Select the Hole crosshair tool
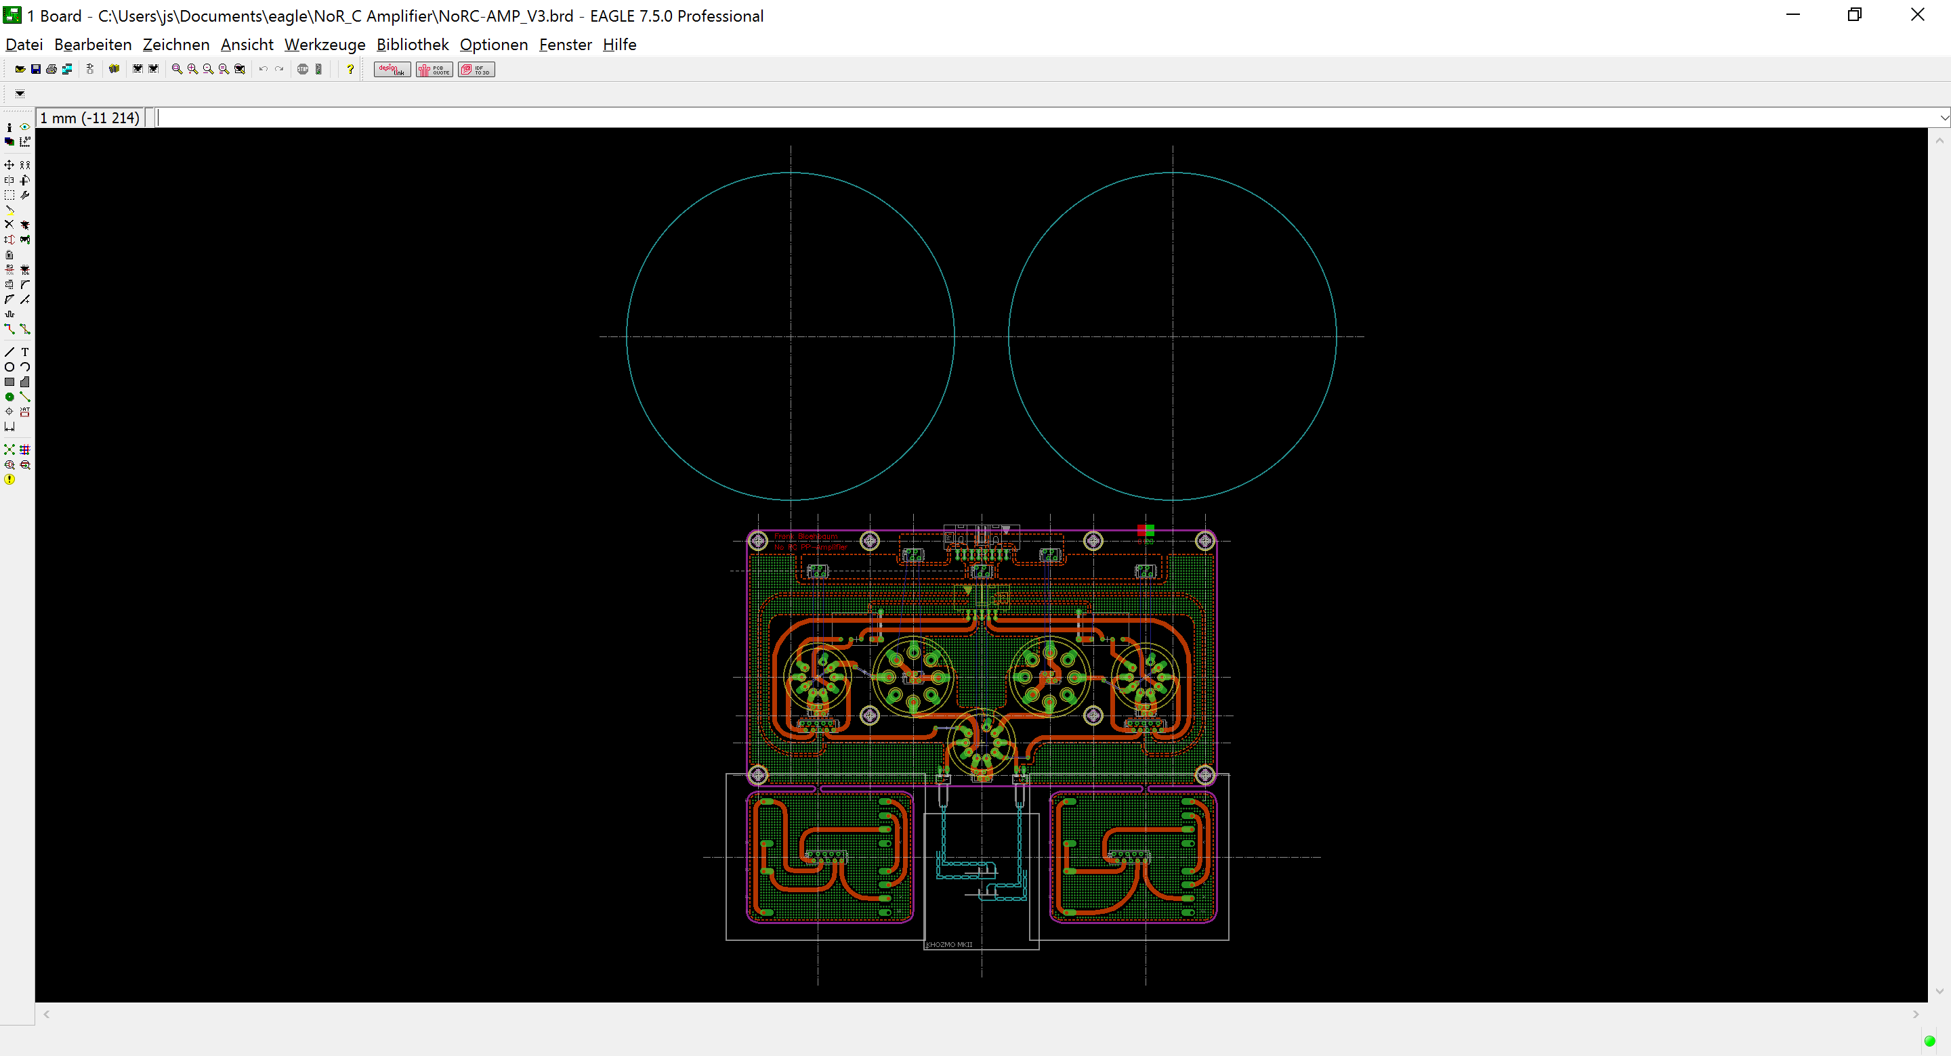The height and width of the screenshot is (1056, 1951). 9,412
